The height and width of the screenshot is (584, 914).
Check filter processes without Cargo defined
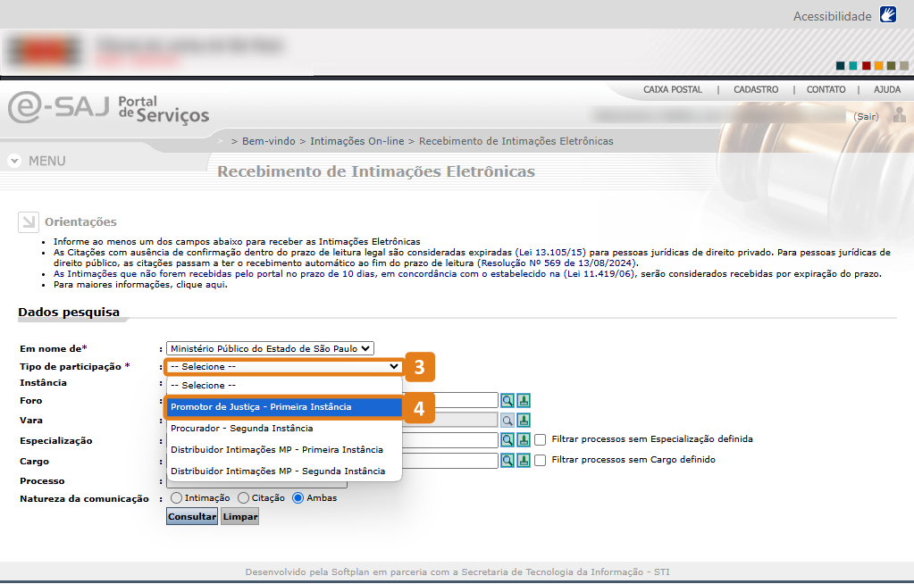[541, 460]
